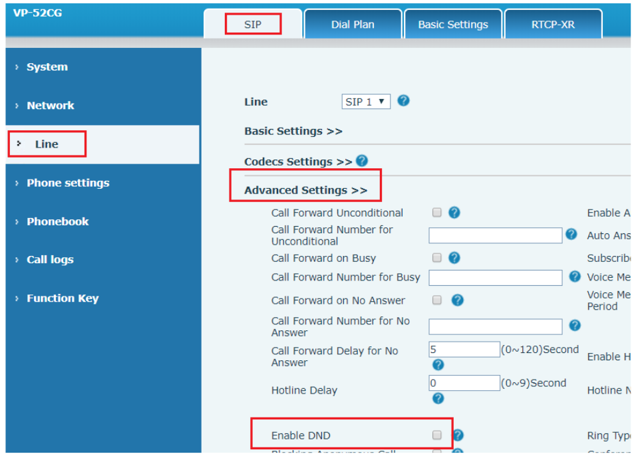The height and width of the screenshot is (456, 636).
Task: Click the Call Forward Delay for No Answer field
Action: point(464,349)
